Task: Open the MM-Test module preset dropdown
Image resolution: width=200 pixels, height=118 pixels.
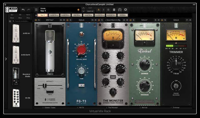Action: (50, 20)
